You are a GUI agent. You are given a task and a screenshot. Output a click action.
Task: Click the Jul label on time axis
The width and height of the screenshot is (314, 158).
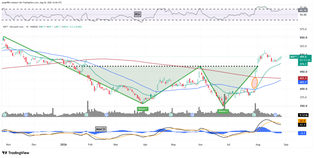point(228,144)
